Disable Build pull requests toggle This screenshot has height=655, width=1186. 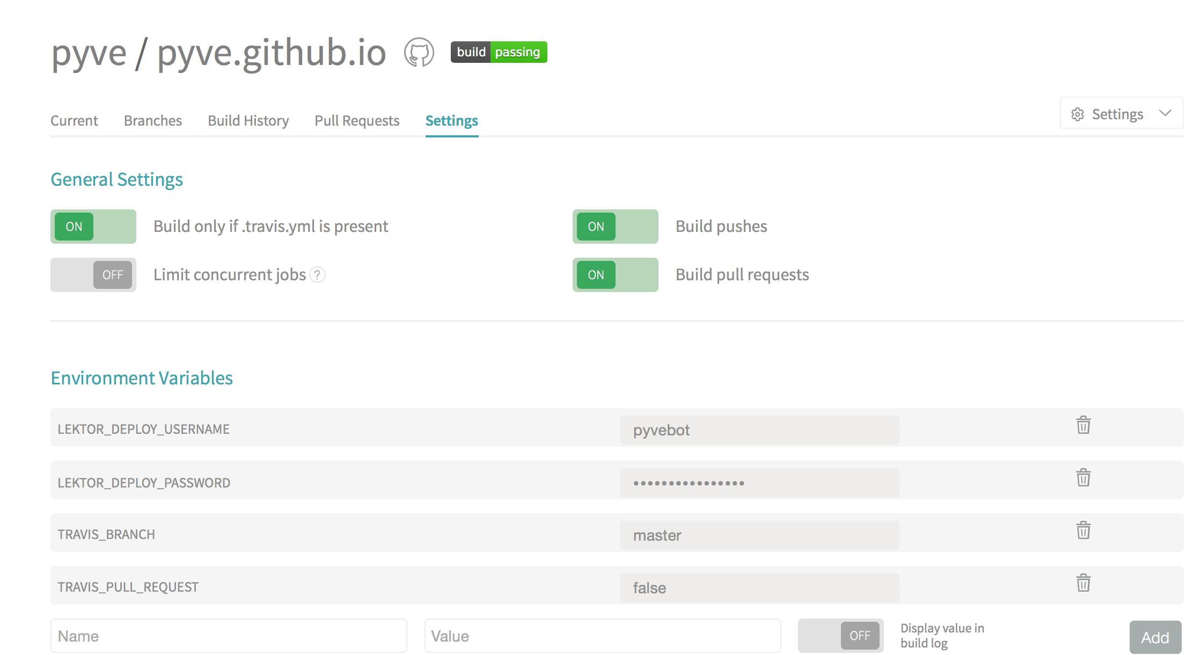click(x=614, y=274)
